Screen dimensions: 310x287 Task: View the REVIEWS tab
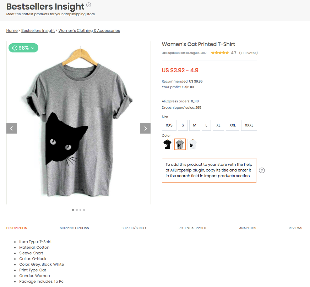click(295, 228)
